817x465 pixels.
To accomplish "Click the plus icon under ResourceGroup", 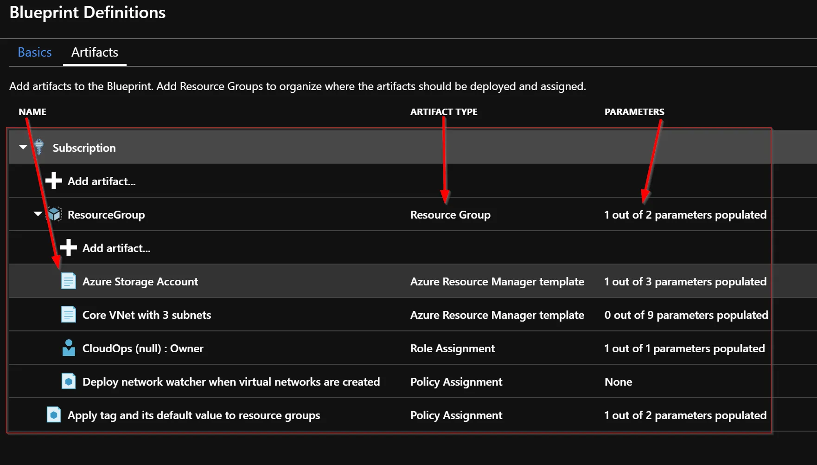I will pos(69,247).
